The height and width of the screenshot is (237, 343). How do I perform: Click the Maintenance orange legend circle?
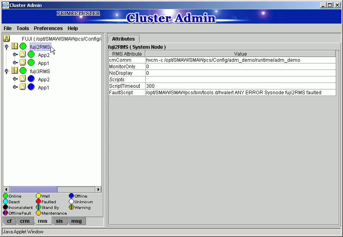pos(39,213)
